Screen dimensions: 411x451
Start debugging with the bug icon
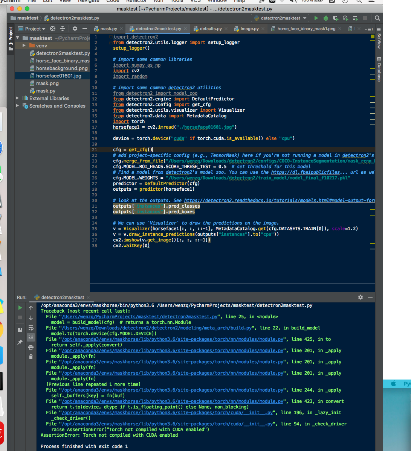326,18
